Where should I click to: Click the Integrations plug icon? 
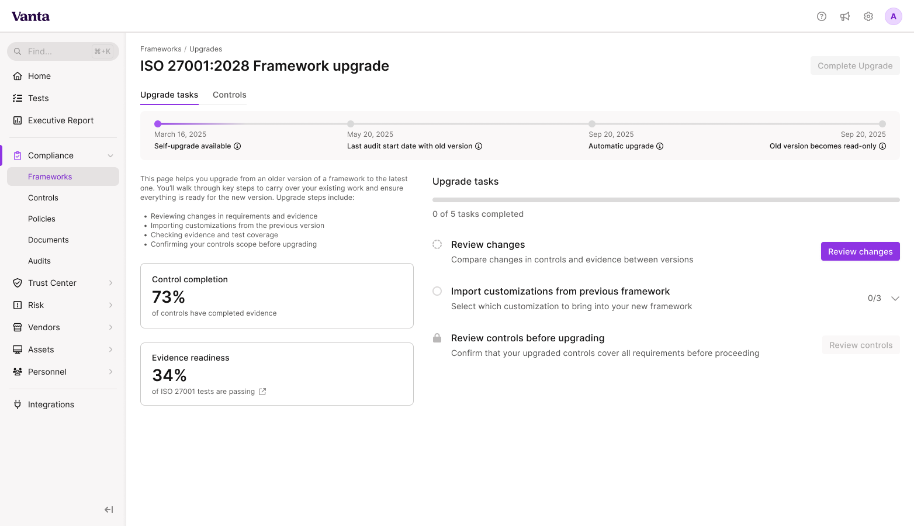pos(18,404)
